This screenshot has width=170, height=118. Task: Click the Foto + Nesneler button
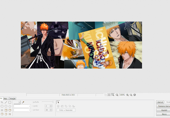(x=66, y=110)
